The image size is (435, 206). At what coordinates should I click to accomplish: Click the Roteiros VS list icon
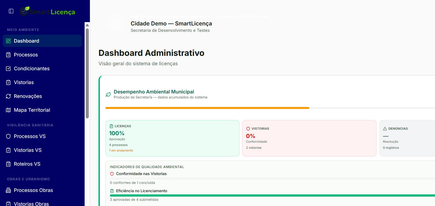pos(8,164)
